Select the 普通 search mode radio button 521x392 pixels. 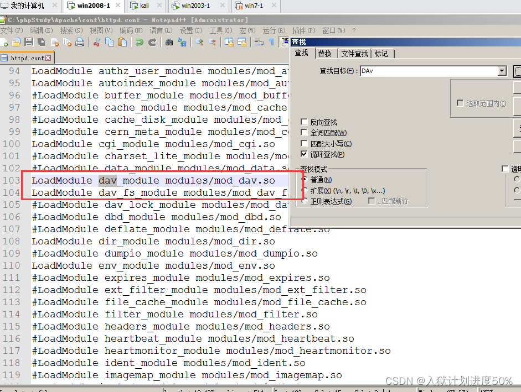[304, 180]
